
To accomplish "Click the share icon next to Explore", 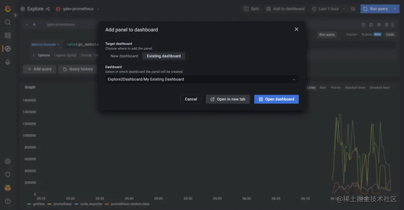I will 48,9.
